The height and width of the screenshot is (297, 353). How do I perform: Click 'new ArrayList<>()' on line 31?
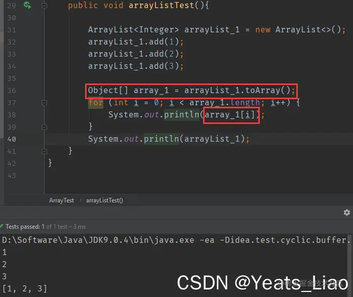(298, 30)
